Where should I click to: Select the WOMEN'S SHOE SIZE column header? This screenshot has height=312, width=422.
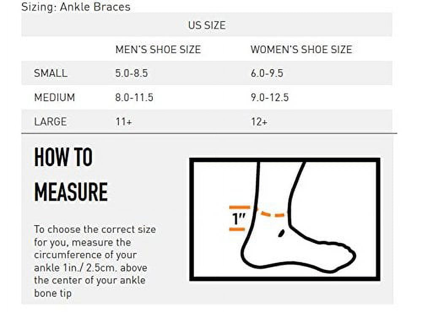coord(301,49)
